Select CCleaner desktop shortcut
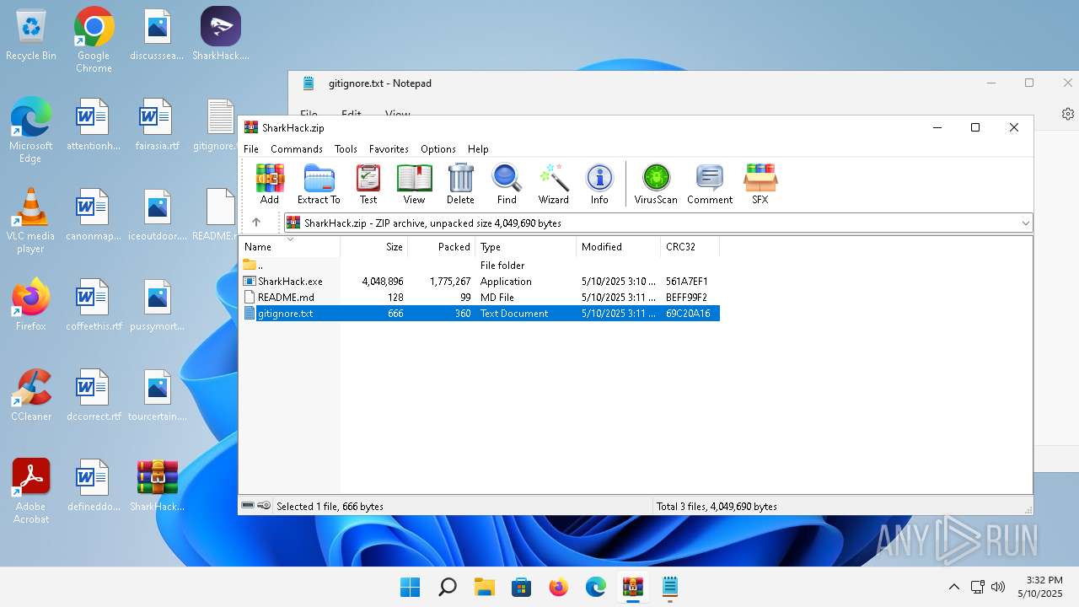Image resolution: width=1079 pixels, height=607 pixels. pyautogui.click(x=31, y=395)
